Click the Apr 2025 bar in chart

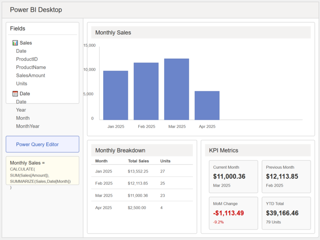[x=207, y=105]
